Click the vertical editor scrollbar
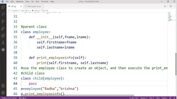The width and height of the screenshot is (177, 99). pyautogui.click(x=176, y=64)
